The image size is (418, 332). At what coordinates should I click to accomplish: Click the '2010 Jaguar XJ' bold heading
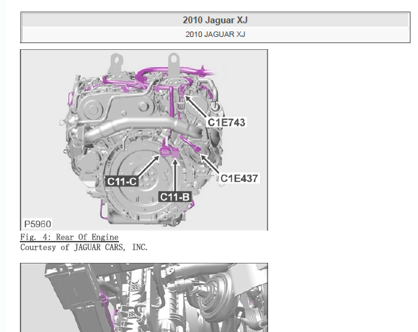tap(215, 20)
